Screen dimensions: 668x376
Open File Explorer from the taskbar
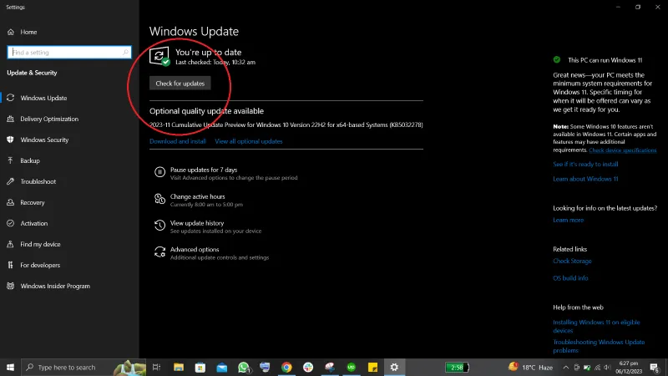click(x=179, y=367)
